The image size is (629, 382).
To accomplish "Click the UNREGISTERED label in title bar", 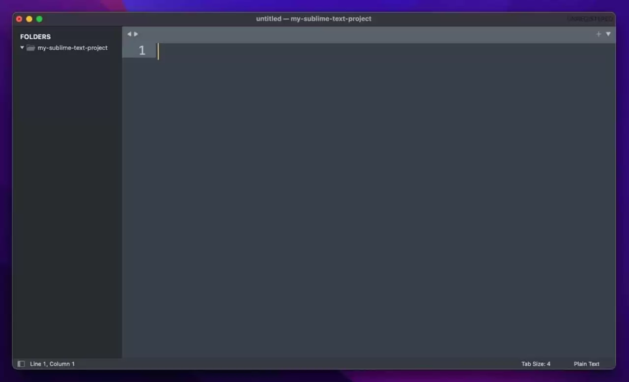I will pyautogui.click(x=590, y=19).
